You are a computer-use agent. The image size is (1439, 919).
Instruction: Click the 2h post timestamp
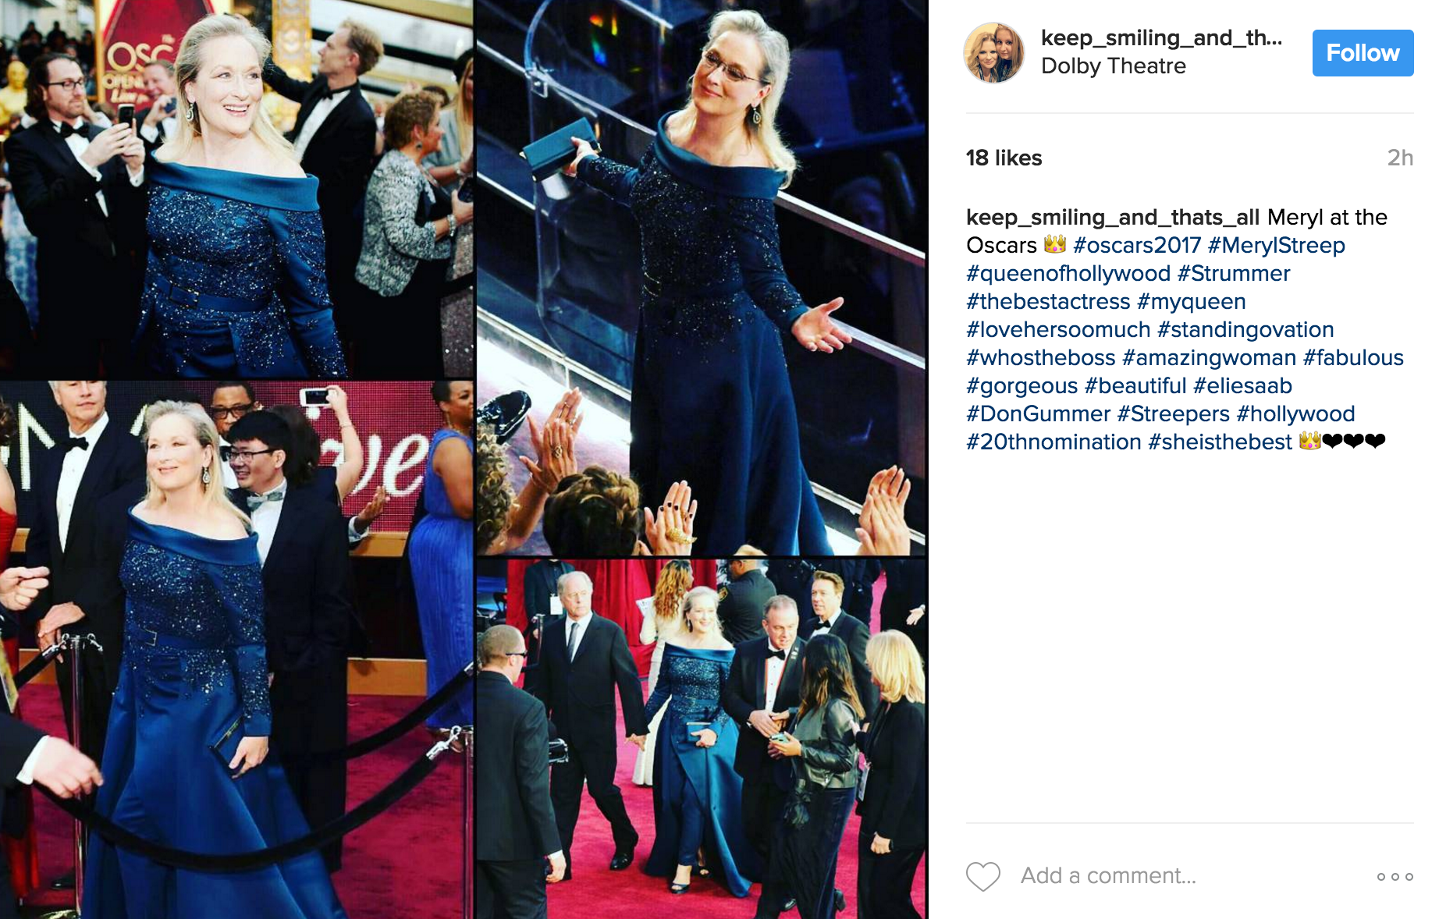(1400, 158)
